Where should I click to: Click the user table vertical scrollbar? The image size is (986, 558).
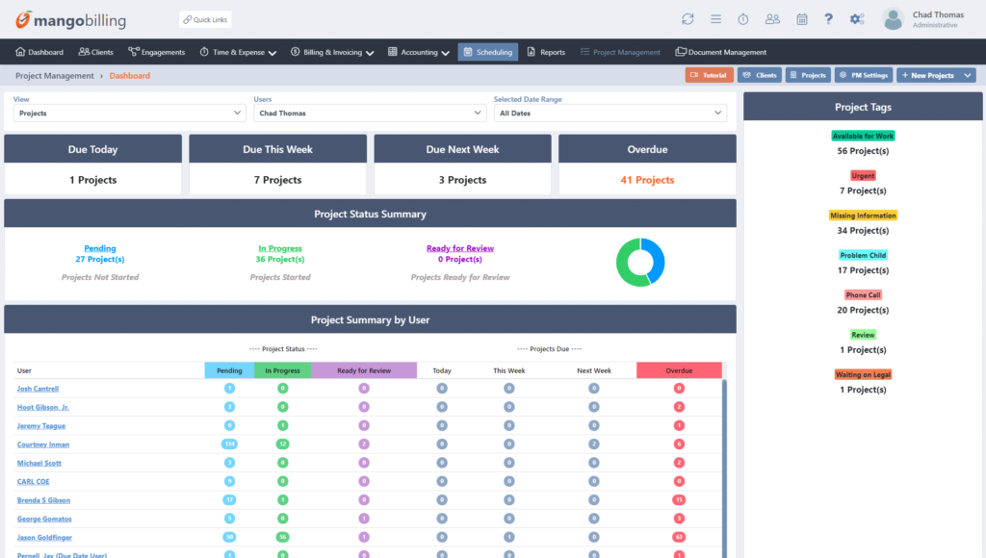[x=724, y=468]
